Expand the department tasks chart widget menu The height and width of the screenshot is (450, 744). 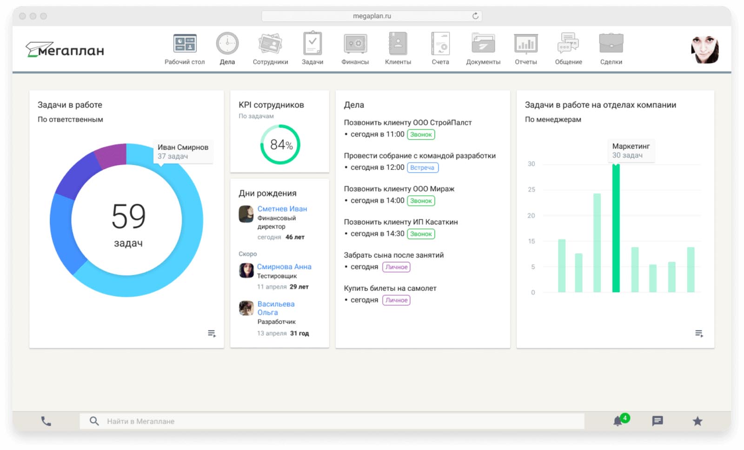pyautogui.click(x=699, y=333)
